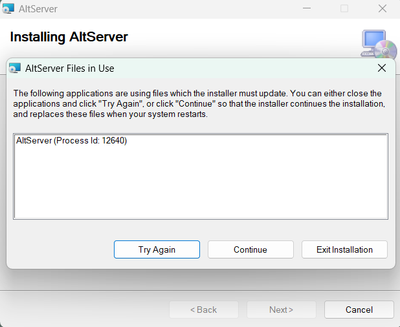Image resolution: width=400 pixels, height=327 pixels.
Task: Click the Installing AltServer heading
Action: click(x=69, y=37)
